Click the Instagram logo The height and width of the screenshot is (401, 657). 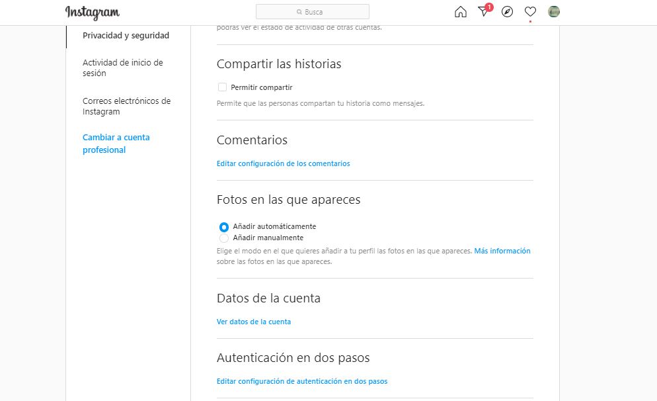tap(92, 12)
